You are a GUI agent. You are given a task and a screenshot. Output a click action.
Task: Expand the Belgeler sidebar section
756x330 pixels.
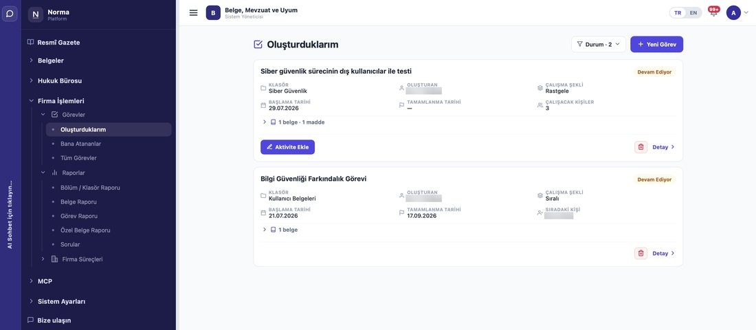32,60
